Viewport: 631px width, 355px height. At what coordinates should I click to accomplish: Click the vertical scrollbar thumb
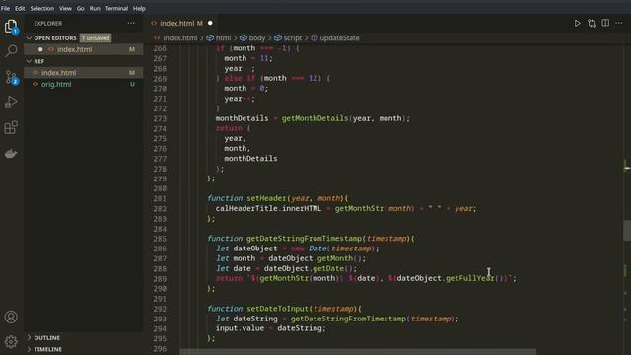627,230
